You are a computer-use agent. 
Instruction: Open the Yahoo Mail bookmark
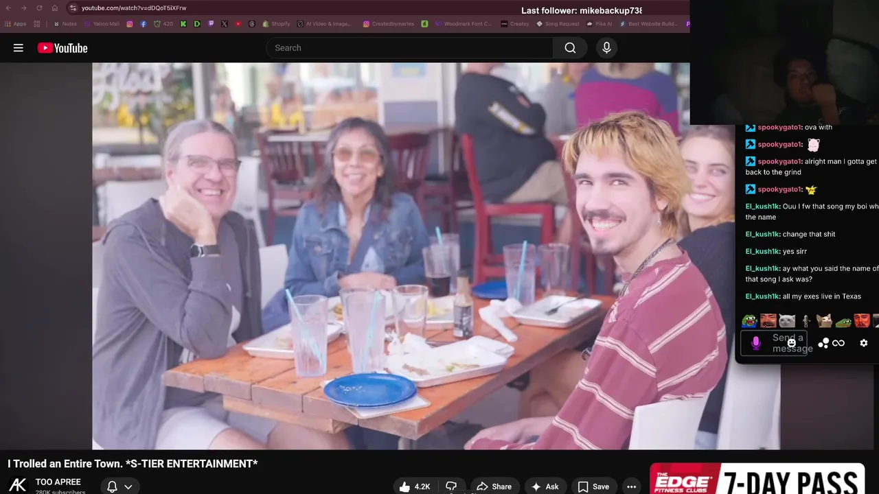(x=101, y=23)
